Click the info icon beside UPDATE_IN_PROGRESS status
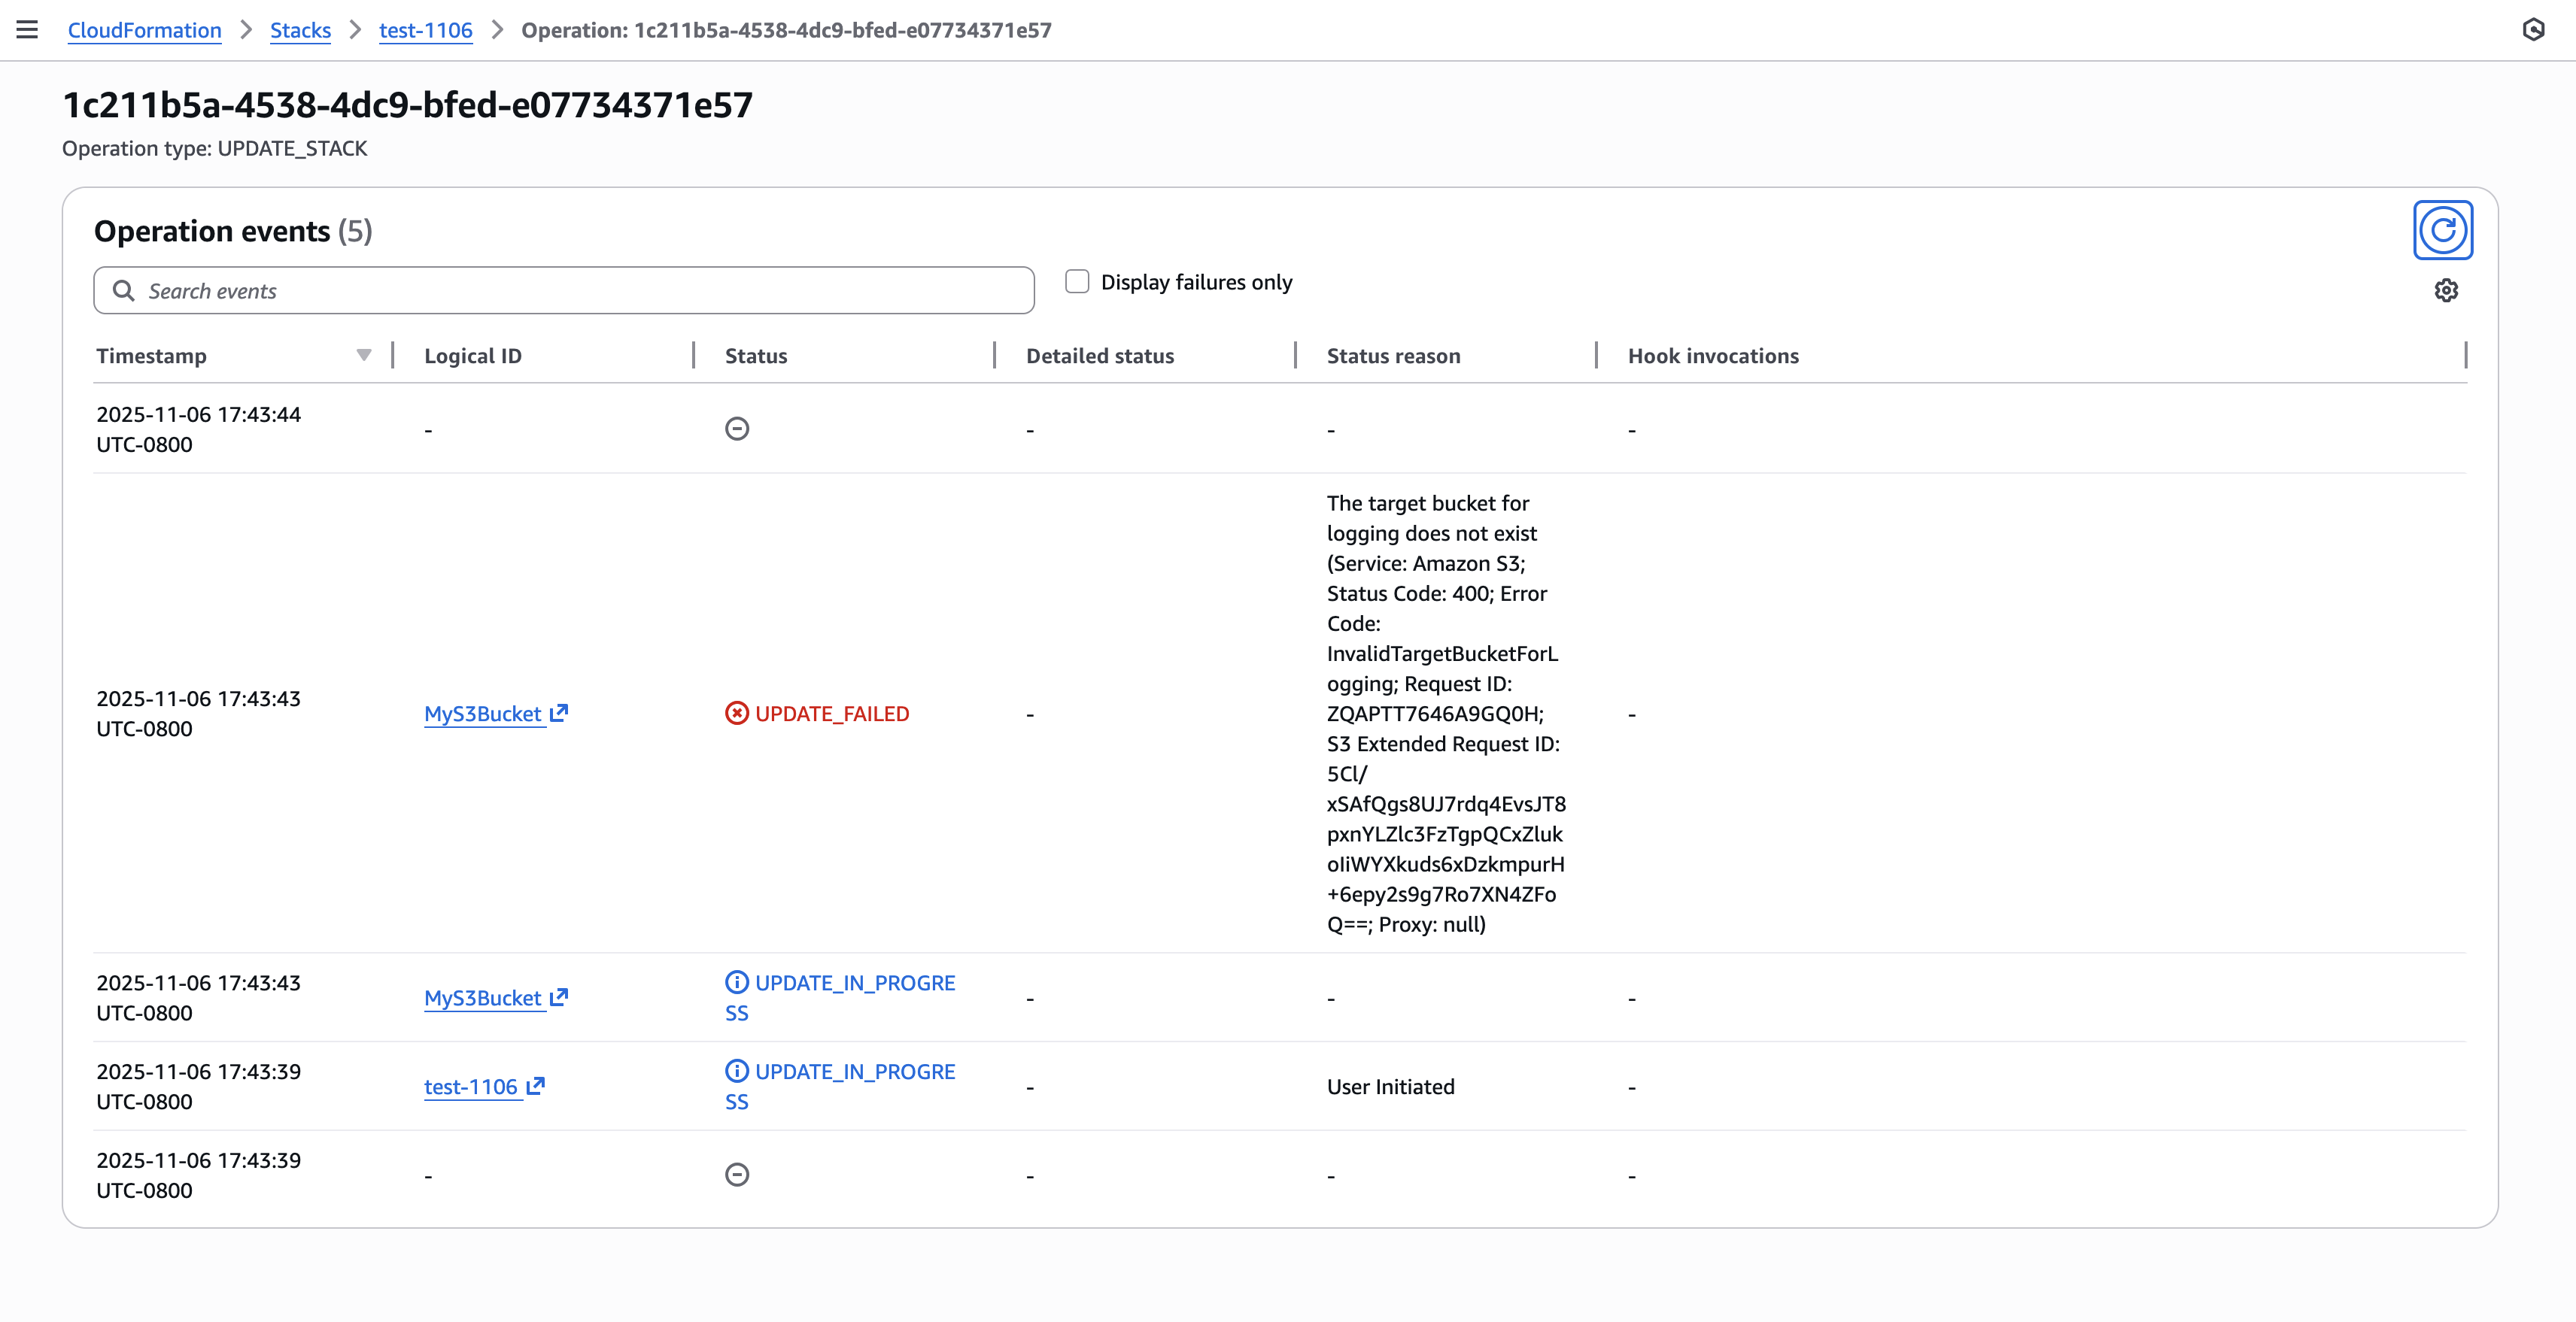Viewport: 2576px width, 1322px height. 737,982
